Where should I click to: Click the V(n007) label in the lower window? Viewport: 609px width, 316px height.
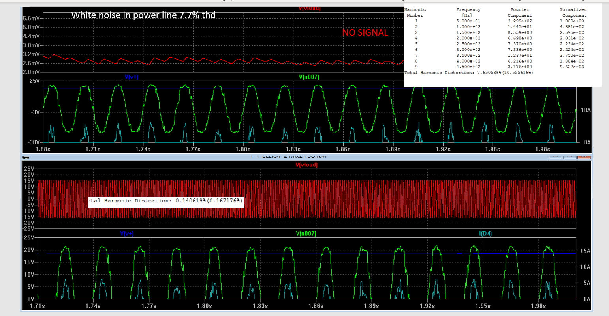point(306,234)
